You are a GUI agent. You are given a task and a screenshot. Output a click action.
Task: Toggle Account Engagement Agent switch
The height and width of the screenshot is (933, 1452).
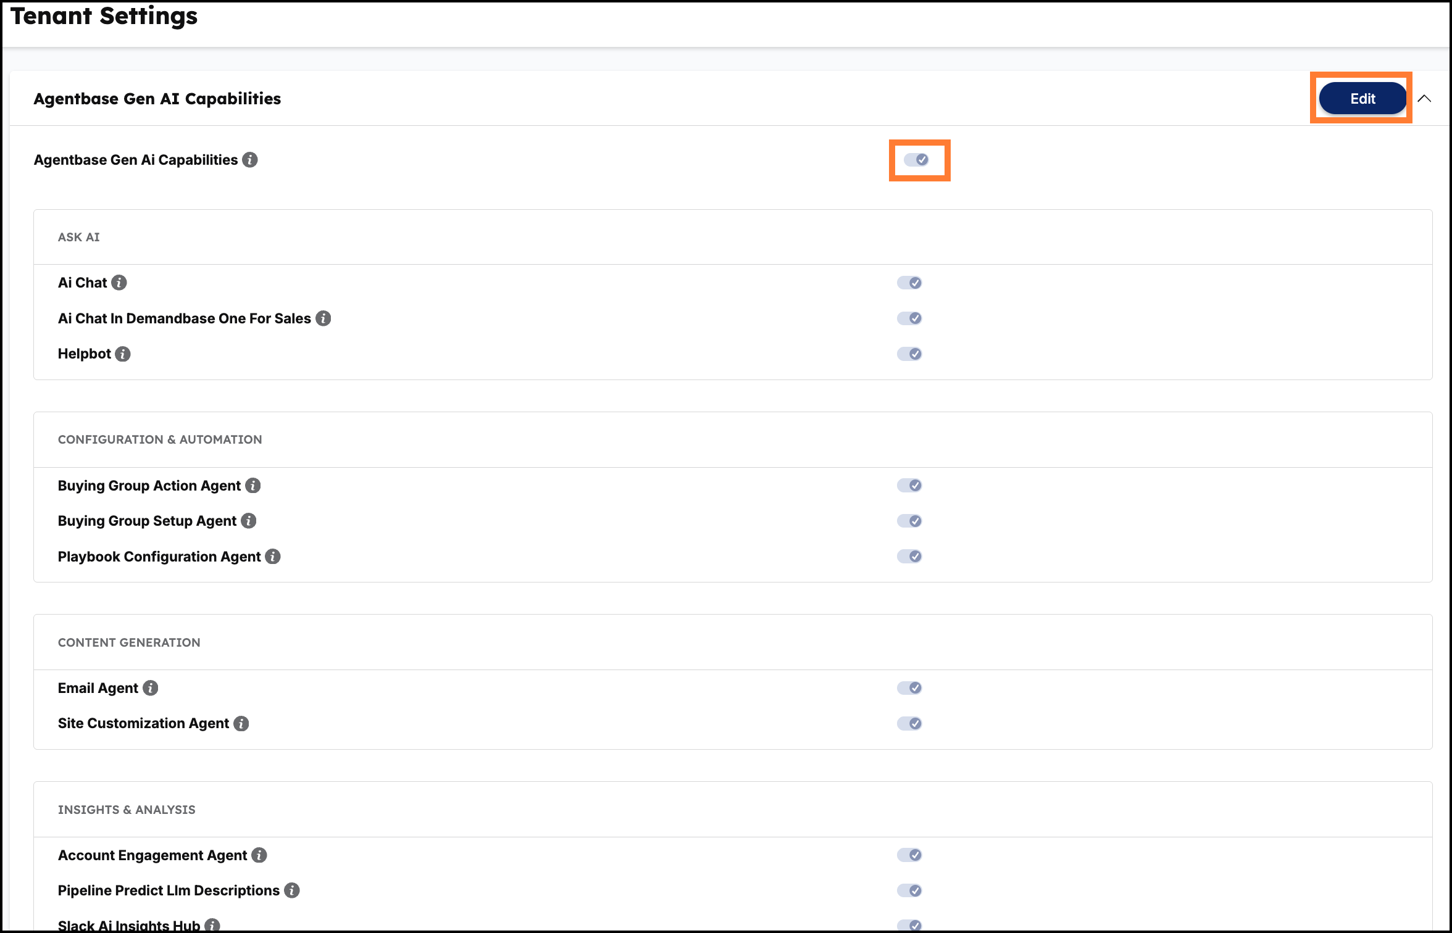(909, 855)
